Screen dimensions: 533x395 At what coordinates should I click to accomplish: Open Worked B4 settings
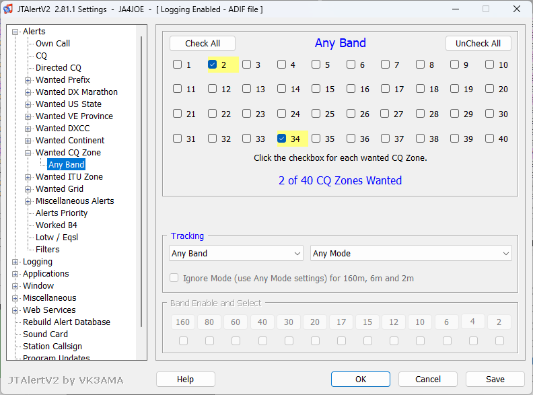coord(57,225)
